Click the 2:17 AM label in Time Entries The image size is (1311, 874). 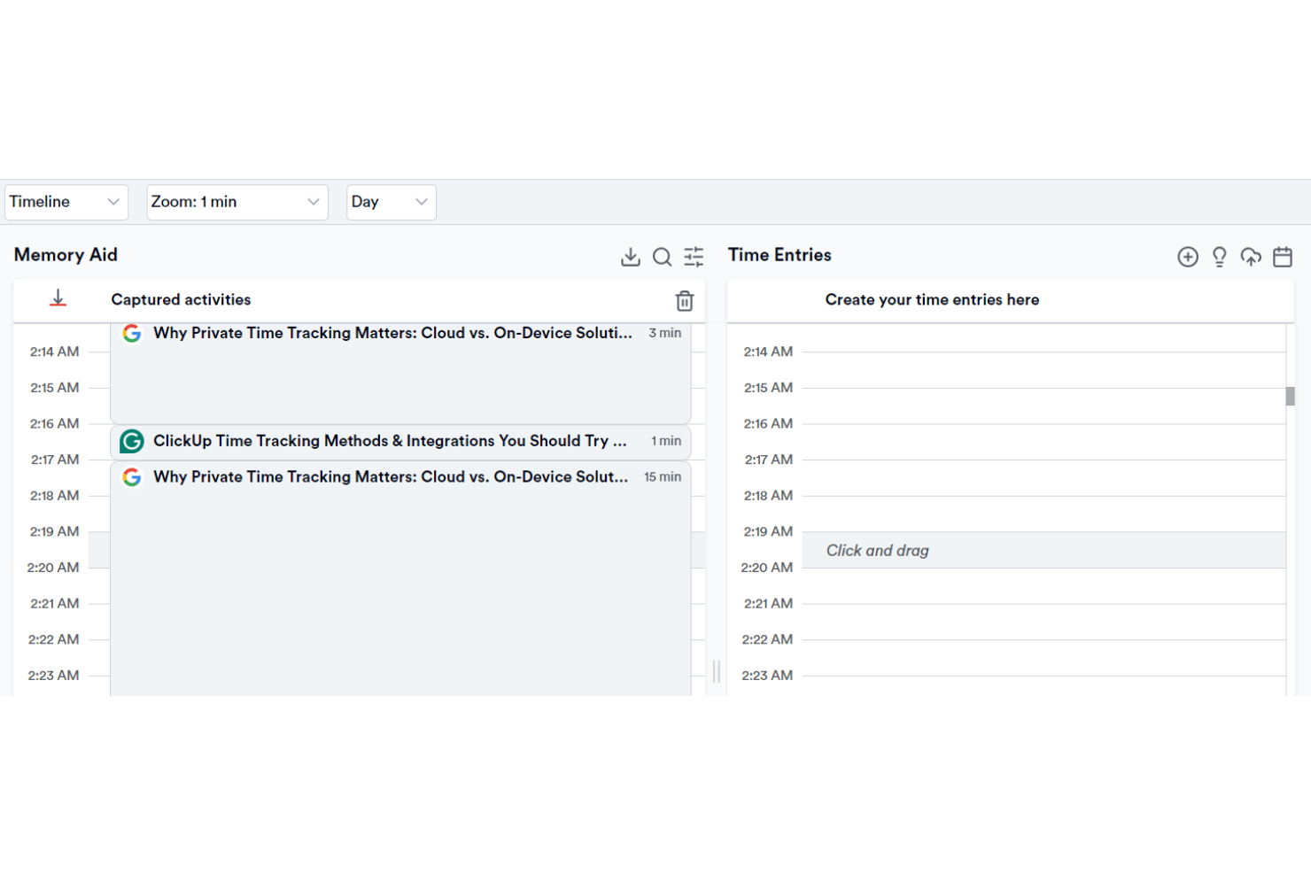[x=769, y=460]
